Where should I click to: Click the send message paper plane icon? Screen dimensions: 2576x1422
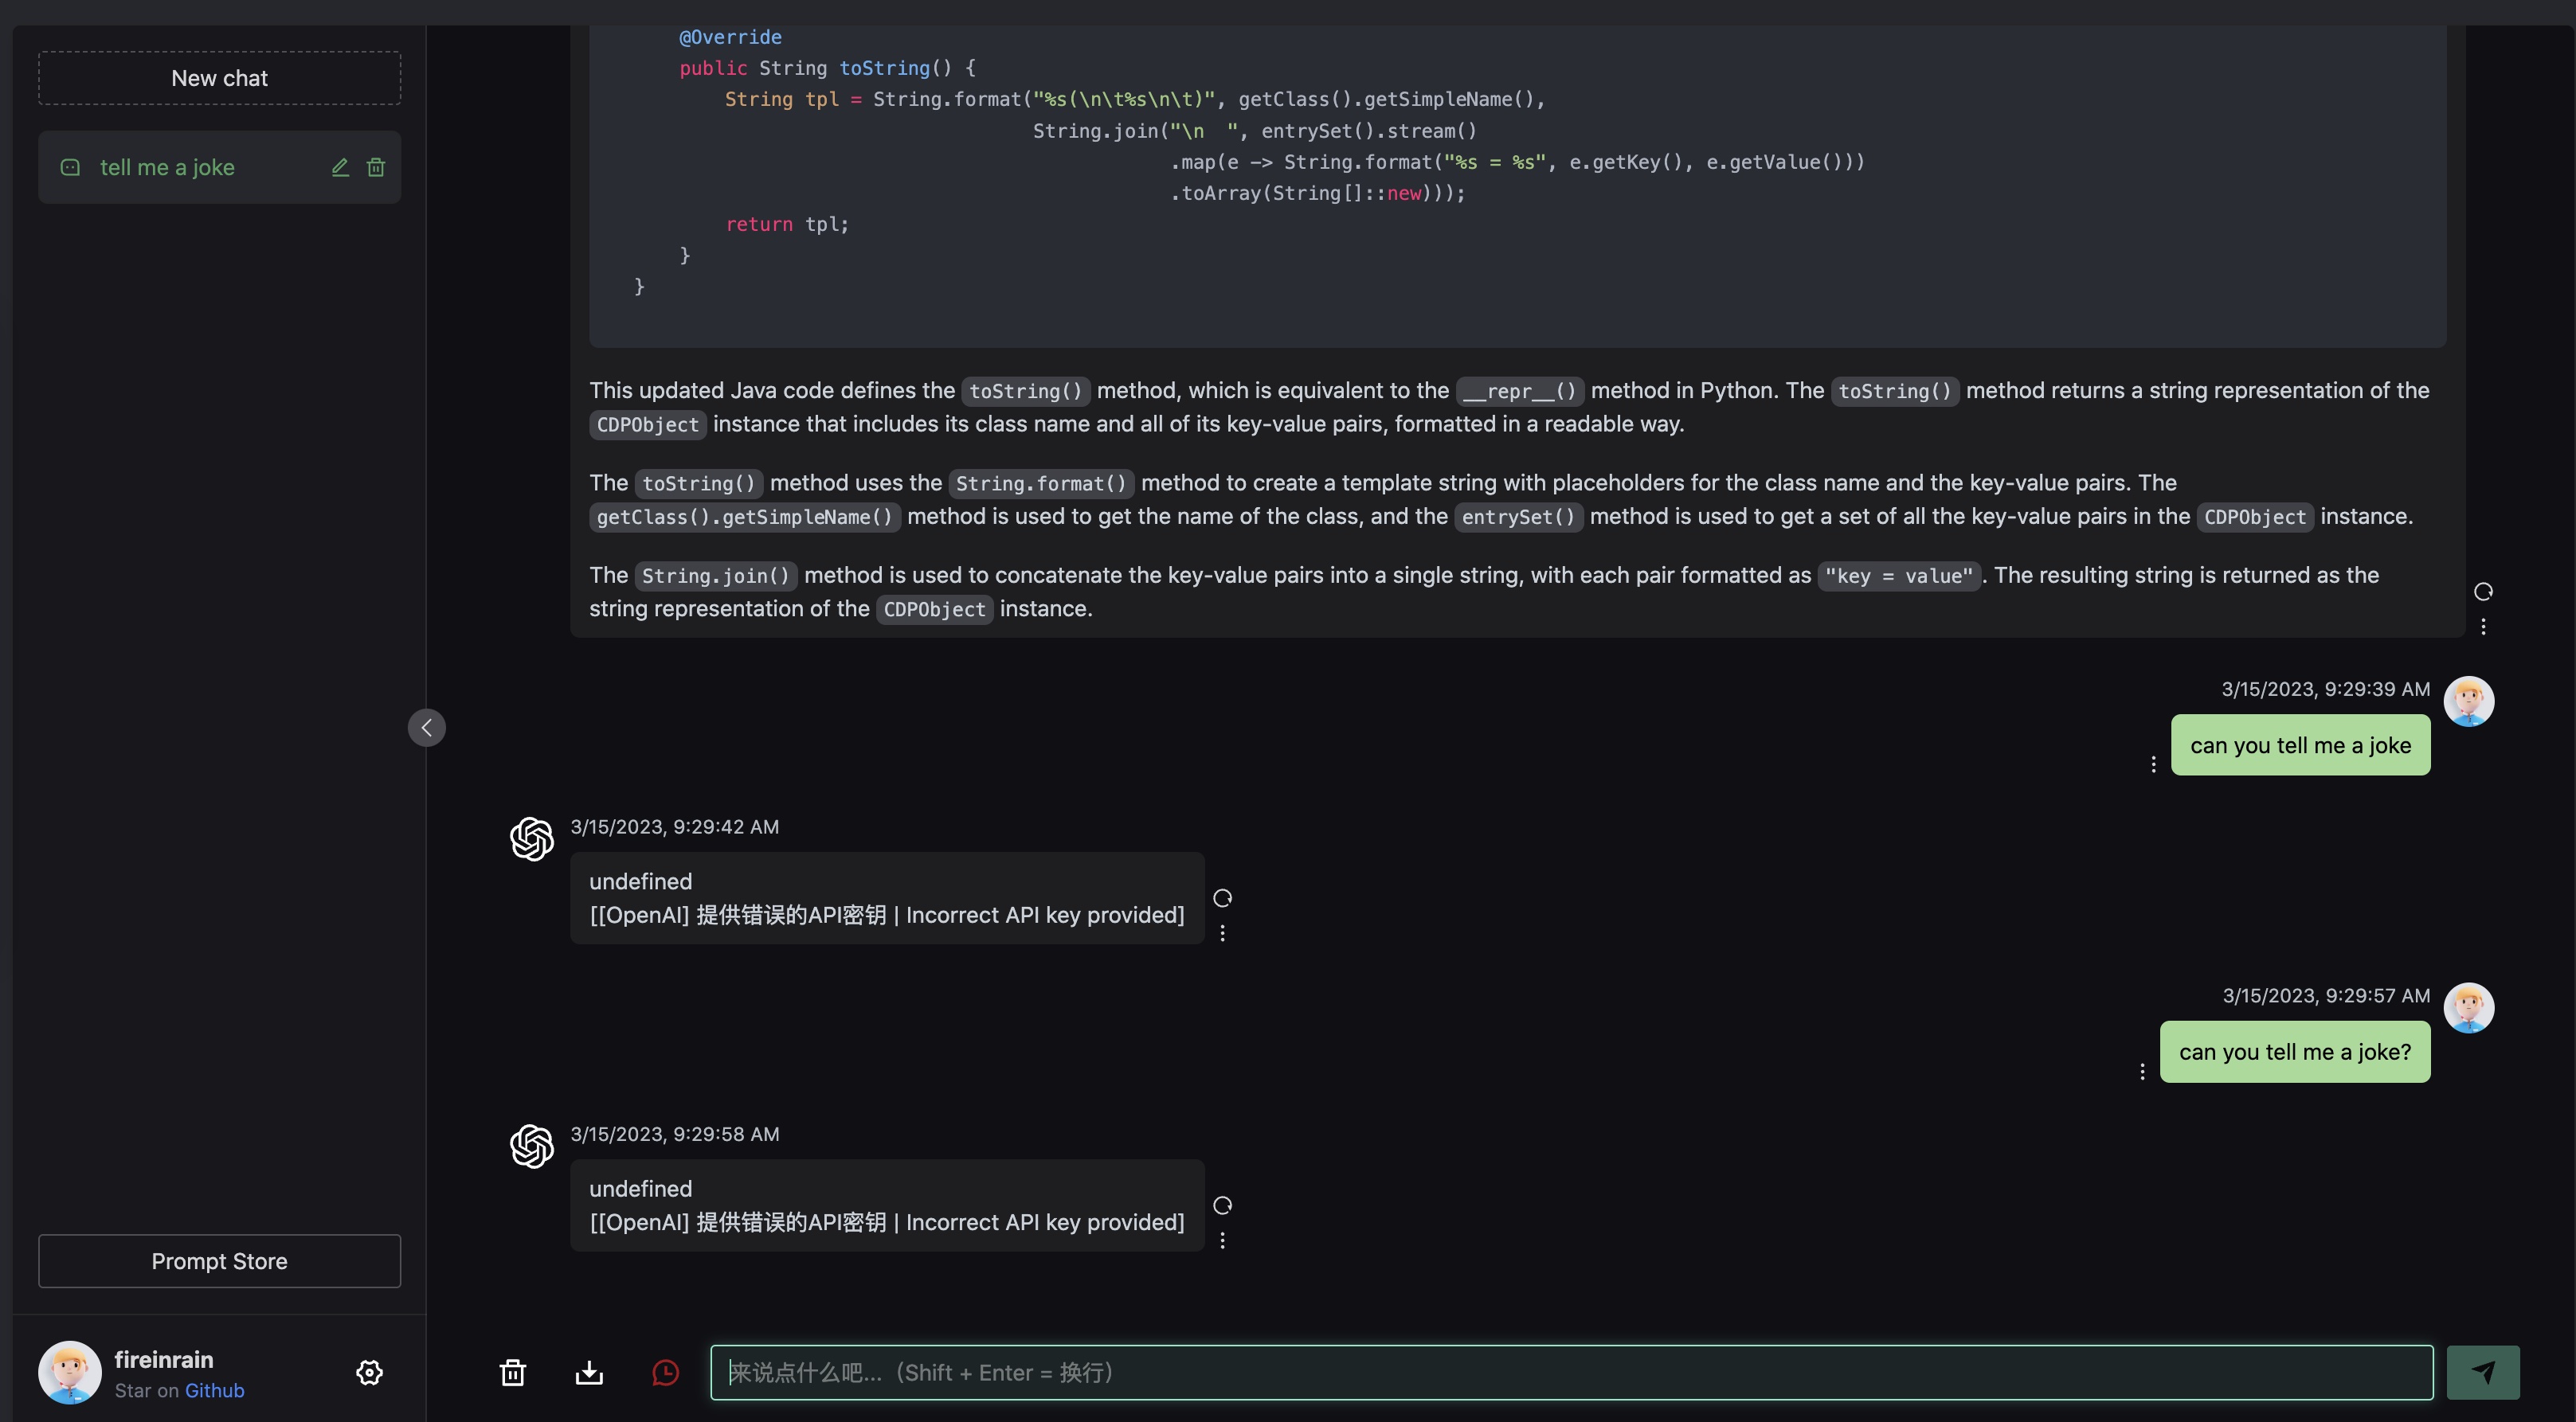[2482, 1372]
